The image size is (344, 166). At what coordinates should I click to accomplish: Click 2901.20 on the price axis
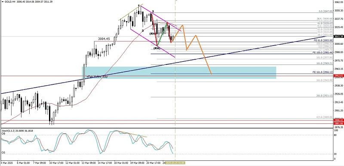pyautogui.click(x=338, y=111)
